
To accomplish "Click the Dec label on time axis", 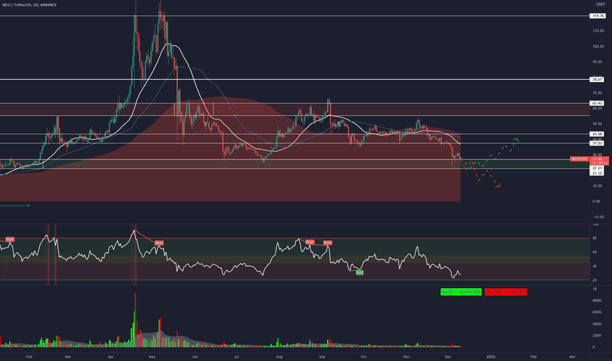I will [448, 356].
